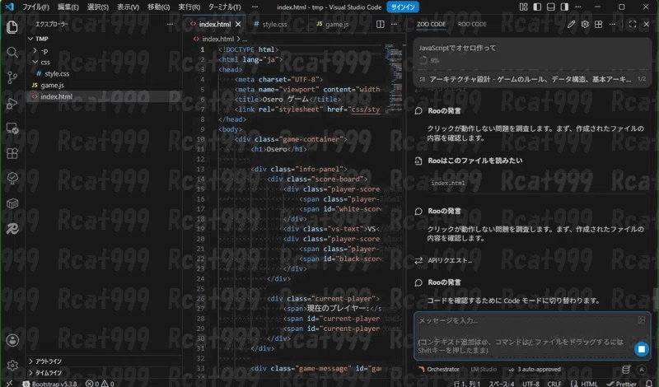The image size is (659, 387).
Task: Open the 移動(G) menu
Action: (x=159, y=7)
